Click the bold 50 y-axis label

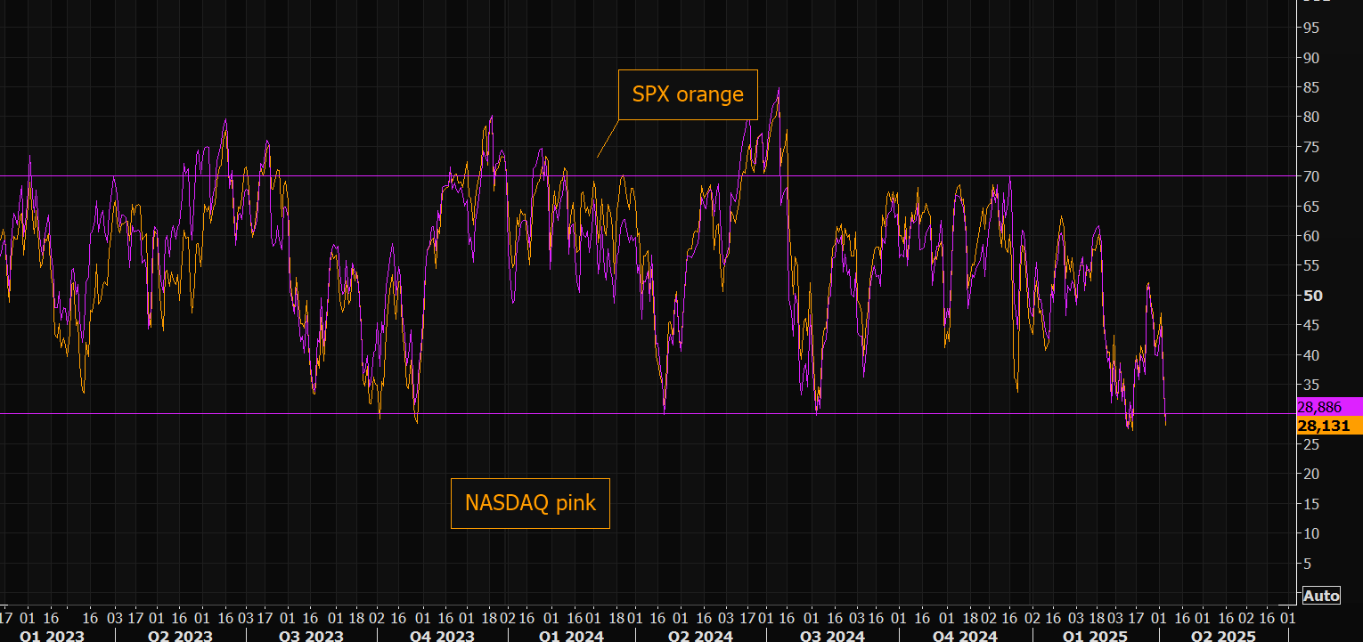tap(1312, 296)
